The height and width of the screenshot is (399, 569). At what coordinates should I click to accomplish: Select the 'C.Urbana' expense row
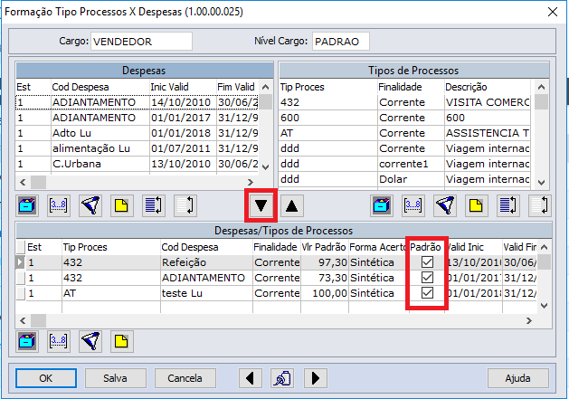[x=137, y=164]
